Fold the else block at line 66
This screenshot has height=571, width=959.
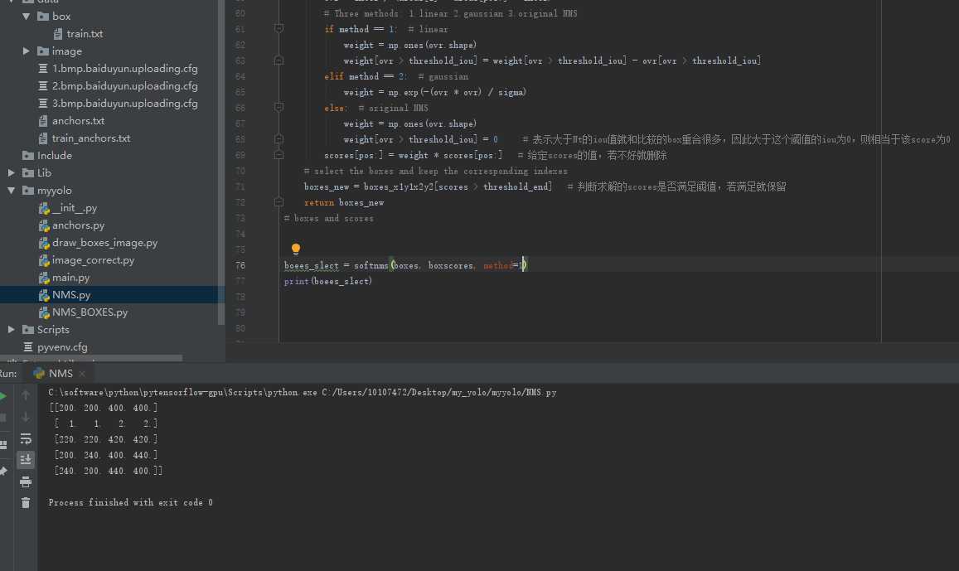coord(278,108)
